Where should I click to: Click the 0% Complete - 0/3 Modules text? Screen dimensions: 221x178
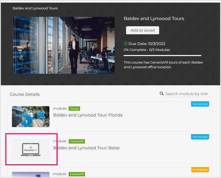(146, 50)
